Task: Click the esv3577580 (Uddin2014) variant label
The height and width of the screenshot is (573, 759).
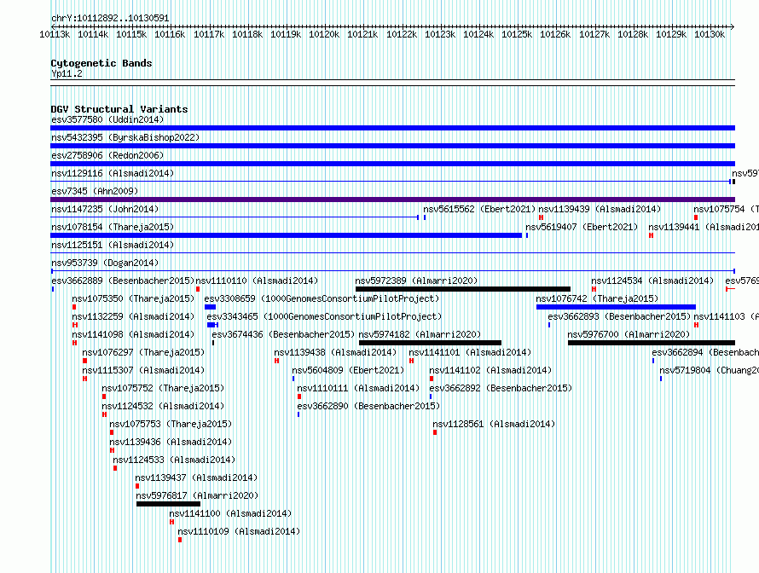Action: pyautogui.click(x=107, y=119)
